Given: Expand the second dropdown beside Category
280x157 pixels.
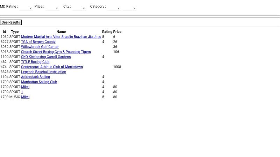Looking at the screenshot, I should (130, 7).
